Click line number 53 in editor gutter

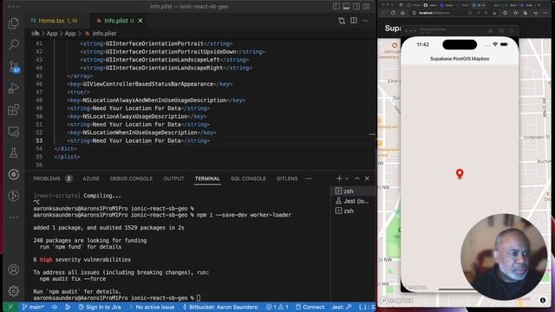[38, 140]
